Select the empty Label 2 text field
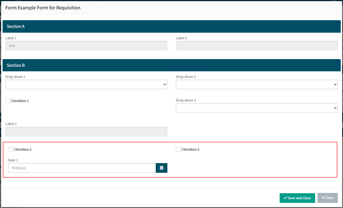This screenshot has height=208, width=343. [x=257, y=45]
